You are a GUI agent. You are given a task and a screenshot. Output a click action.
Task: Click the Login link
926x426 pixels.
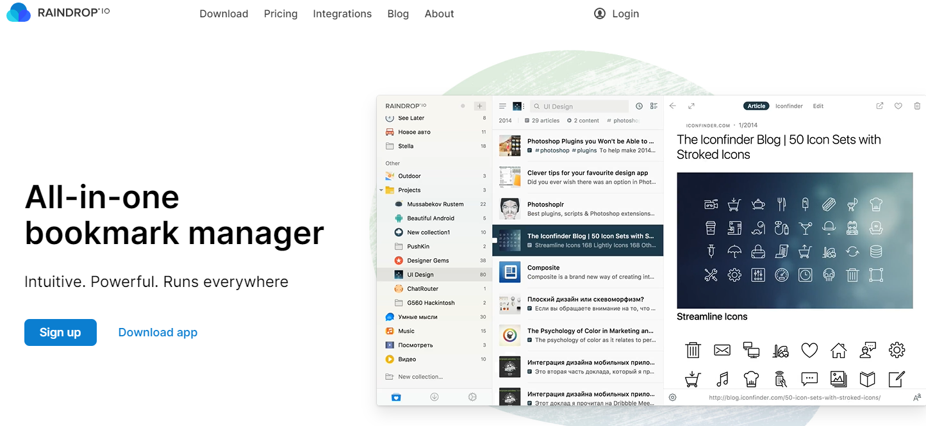tap(625, 13)
